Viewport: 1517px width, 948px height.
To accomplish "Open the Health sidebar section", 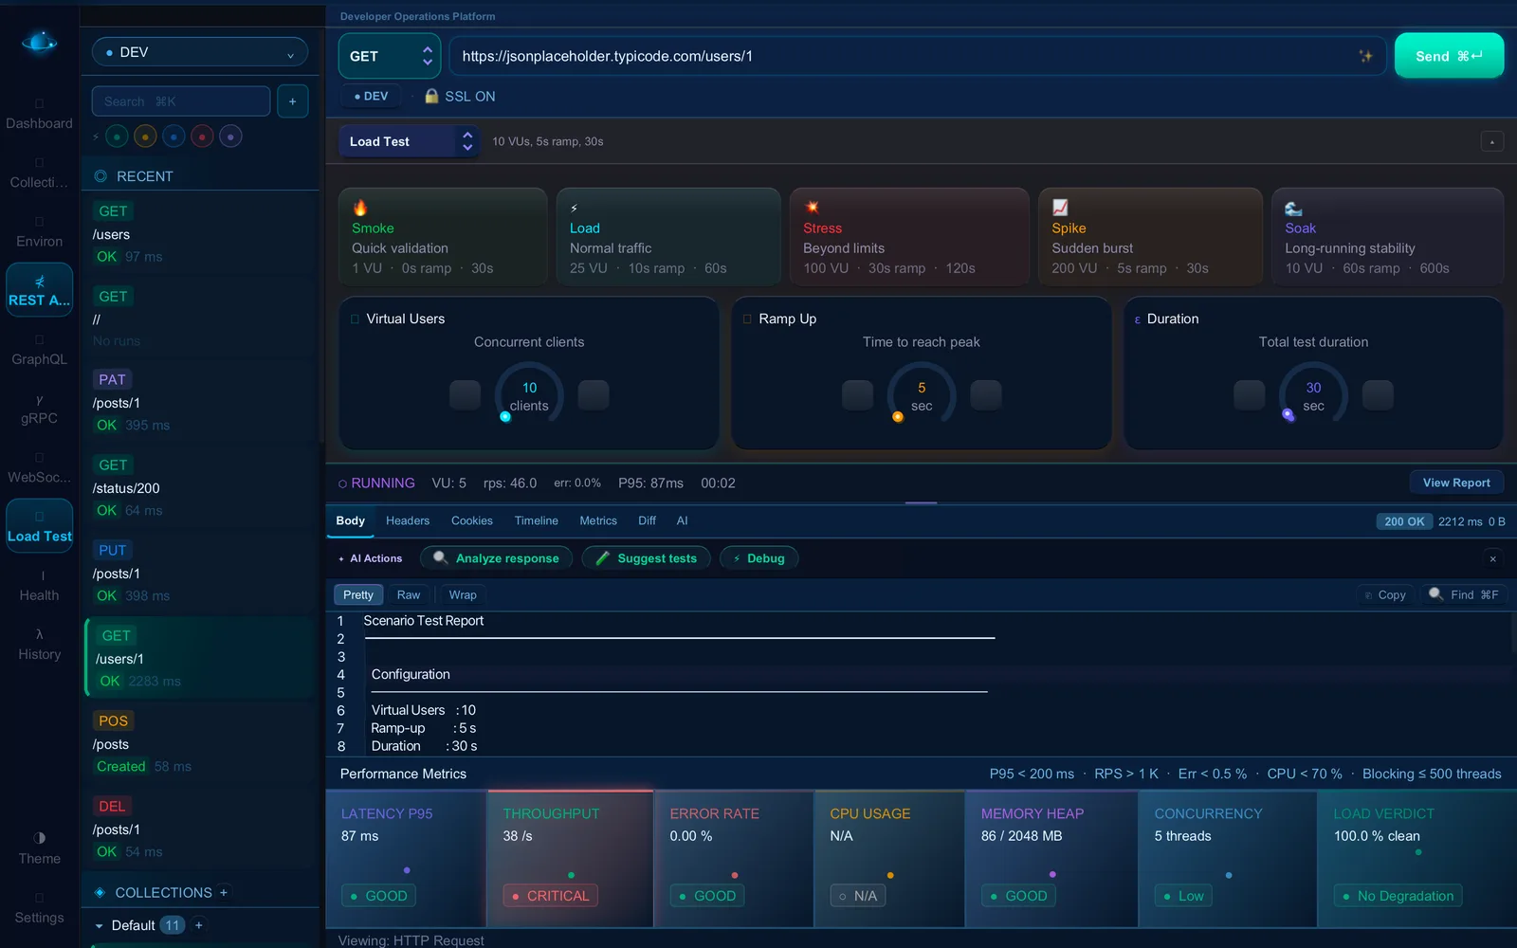I will [39, 585].
